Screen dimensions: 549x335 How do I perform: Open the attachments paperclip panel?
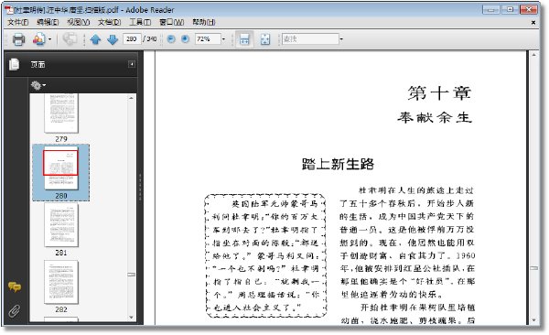click(x=15, y=310)
